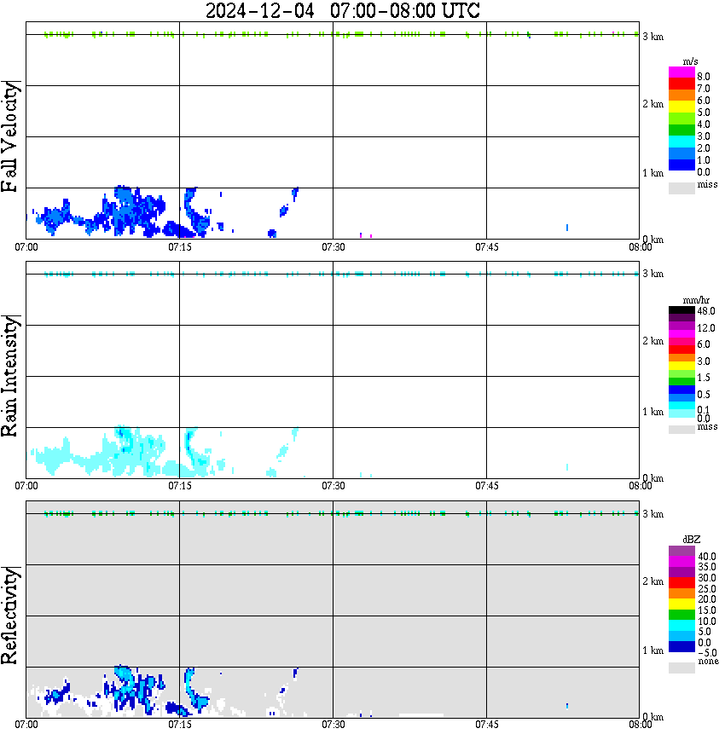Select the yellow swatch in the mm/hr legend
725x740 pixels.
point(681,365)
